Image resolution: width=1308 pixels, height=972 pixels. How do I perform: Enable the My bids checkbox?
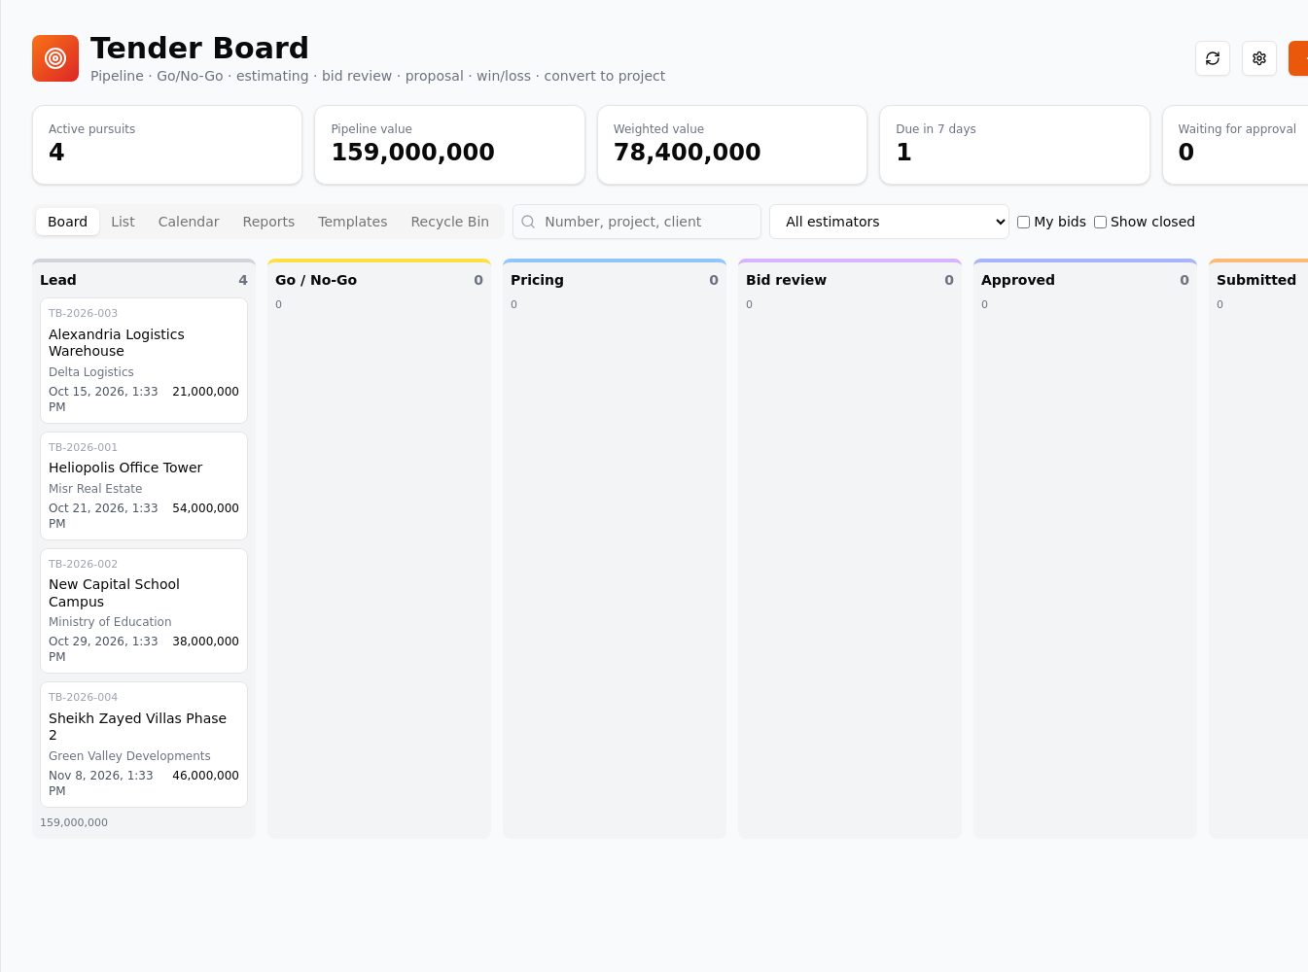pos(1023,222)
